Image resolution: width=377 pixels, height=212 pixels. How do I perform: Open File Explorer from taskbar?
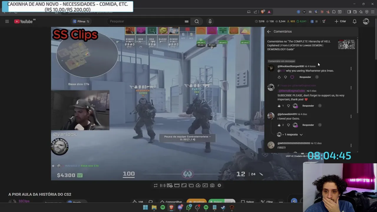[154, 208]
